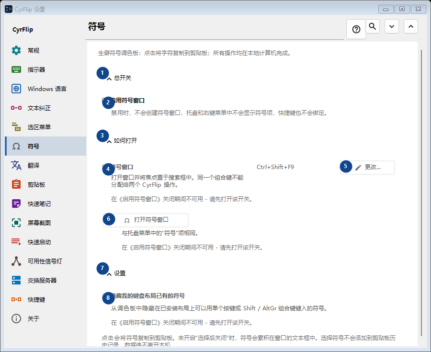Click the help question mark icon
Image resolution: width=431 pixels, height=352 pixels.
pos(356,29)
